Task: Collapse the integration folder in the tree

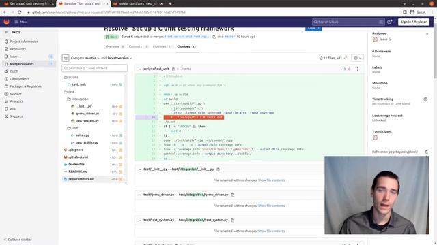Action: click(x=80, y=99)
